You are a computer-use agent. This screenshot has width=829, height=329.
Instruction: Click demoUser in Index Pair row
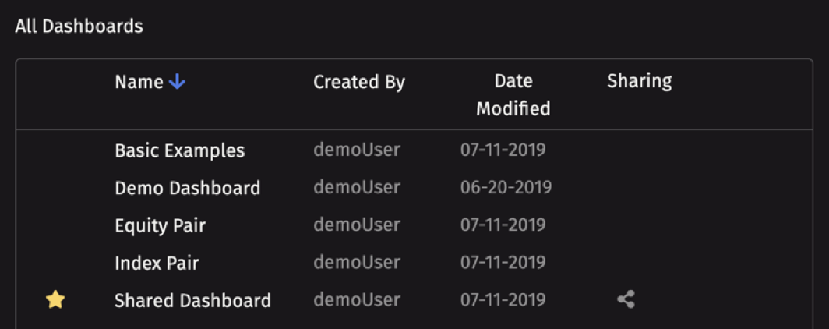(x=357, y=263)
